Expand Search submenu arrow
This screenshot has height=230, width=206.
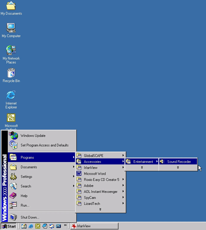pyautogui.click(x=73, y=186)
